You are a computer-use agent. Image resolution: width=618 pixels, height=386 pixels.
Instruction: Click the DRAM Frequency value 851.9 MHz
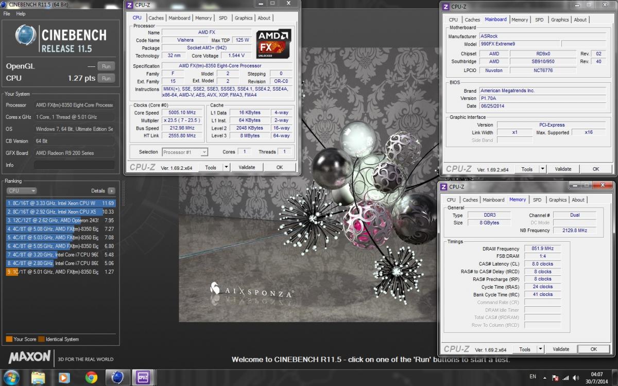pos(543,249)
